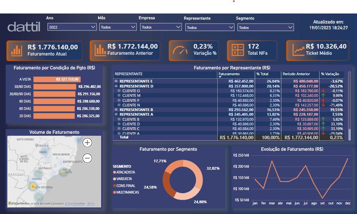Click the set label on the evolution chart axis
357x214 pixels.
tap(322, 203)
